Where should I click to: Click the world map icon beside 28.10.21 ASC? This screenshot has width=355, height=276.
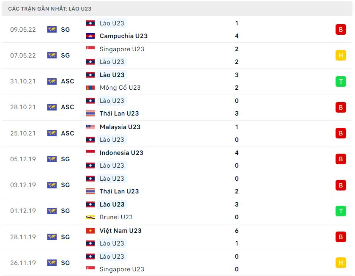(52, 107)
